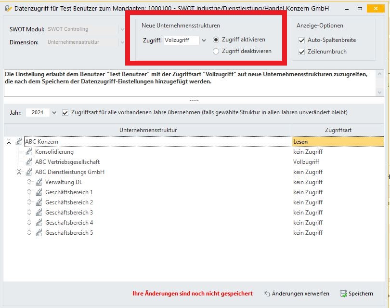Click the window title pencil icon
The height and width of the screenshot is (308, 390).
pyautogui.click(x=8, y=9)
